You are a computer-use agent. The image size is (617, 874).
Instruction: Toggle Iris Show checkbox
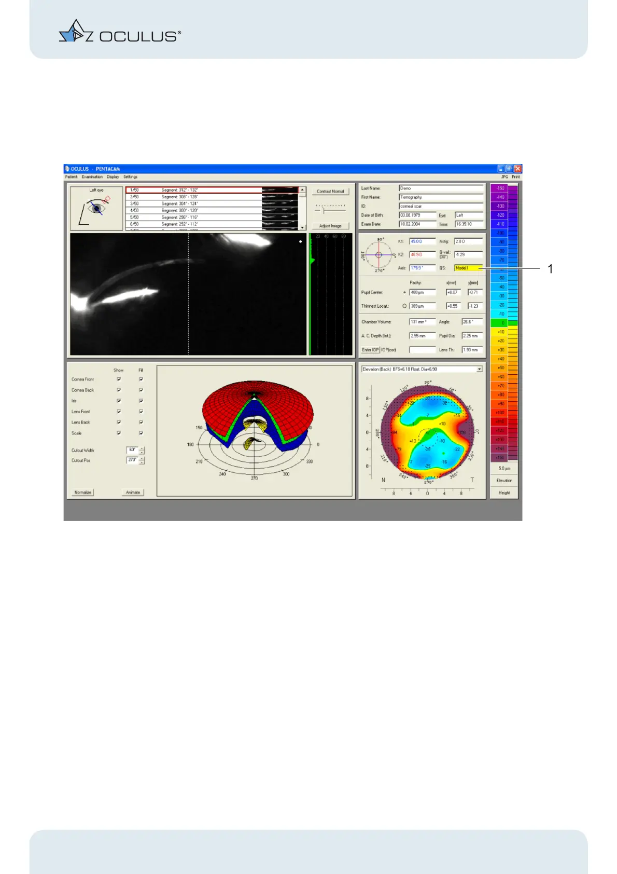coord(119,401)
